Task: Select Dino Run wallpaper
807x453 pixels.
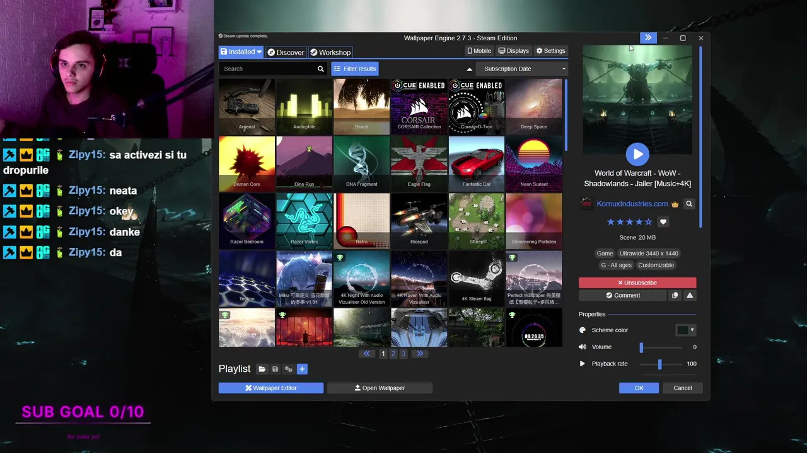Action: tap(304, 164)
